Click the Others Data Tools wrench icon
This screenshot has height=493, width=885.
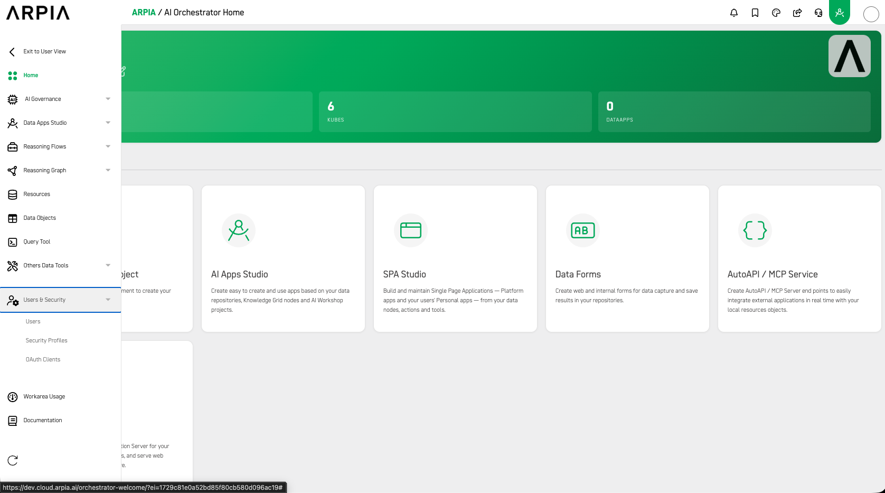(13, 266)
